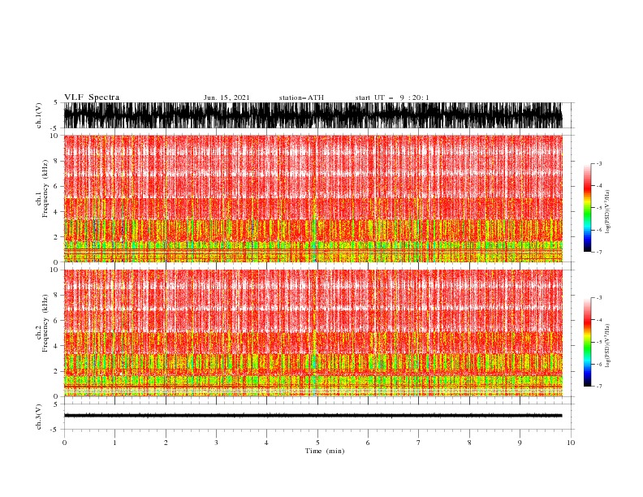The image size is (643, 497).
Task: Click the ch.1 PSD color scale bar
Action: [x=587, y=208]
